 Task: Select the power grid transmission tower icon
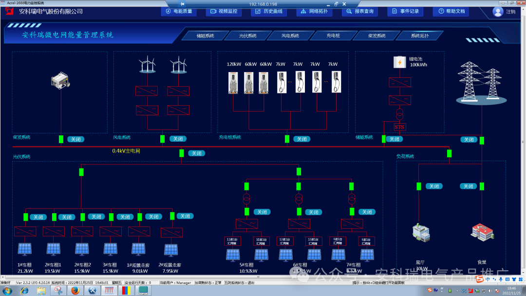pyautogui.click(x=481, y=82)
